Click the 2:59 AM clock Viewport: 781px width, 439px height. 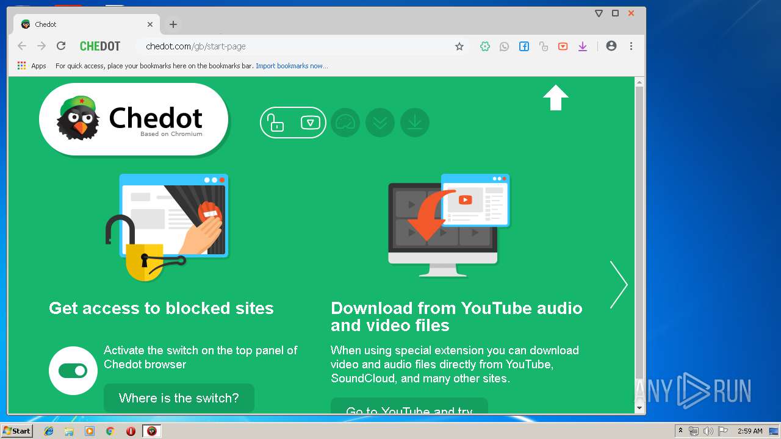[750, 431]
